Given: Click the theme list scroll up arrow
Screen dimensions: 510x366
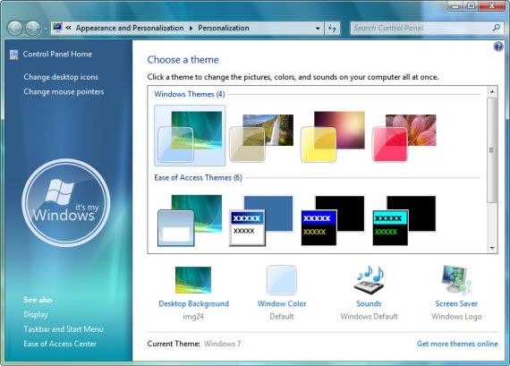Looking at the screenshot, I should pos(492,92).
